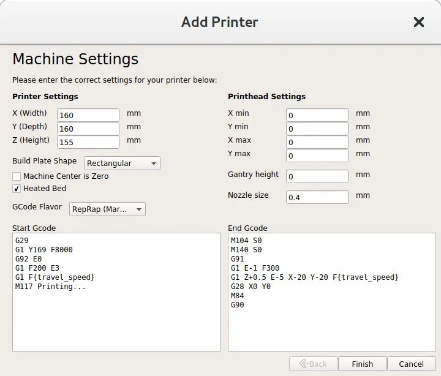The image size is (441, 376).
Task: Click the Nozzle size input field
Action: coord(317,197)
